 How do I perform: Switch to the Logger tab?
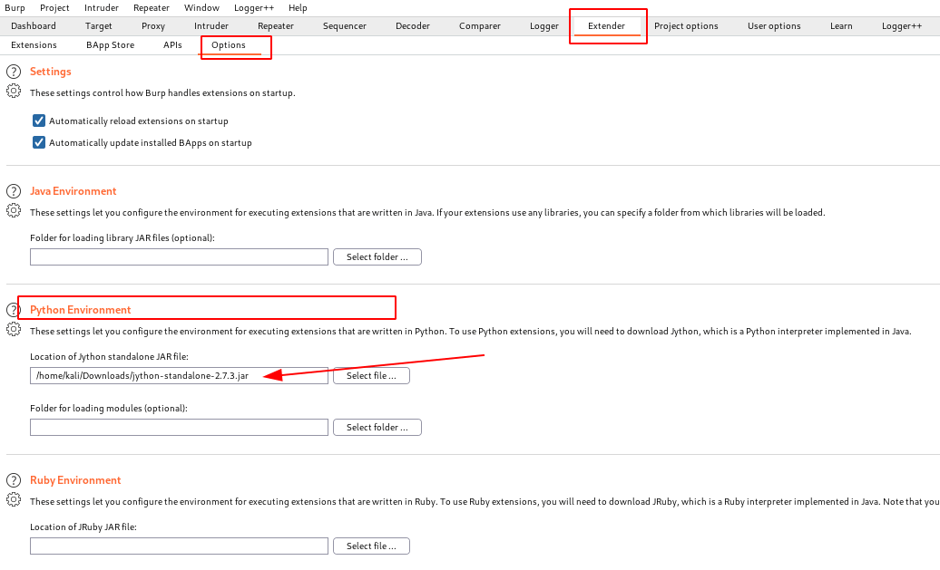[x=544, y=26]
